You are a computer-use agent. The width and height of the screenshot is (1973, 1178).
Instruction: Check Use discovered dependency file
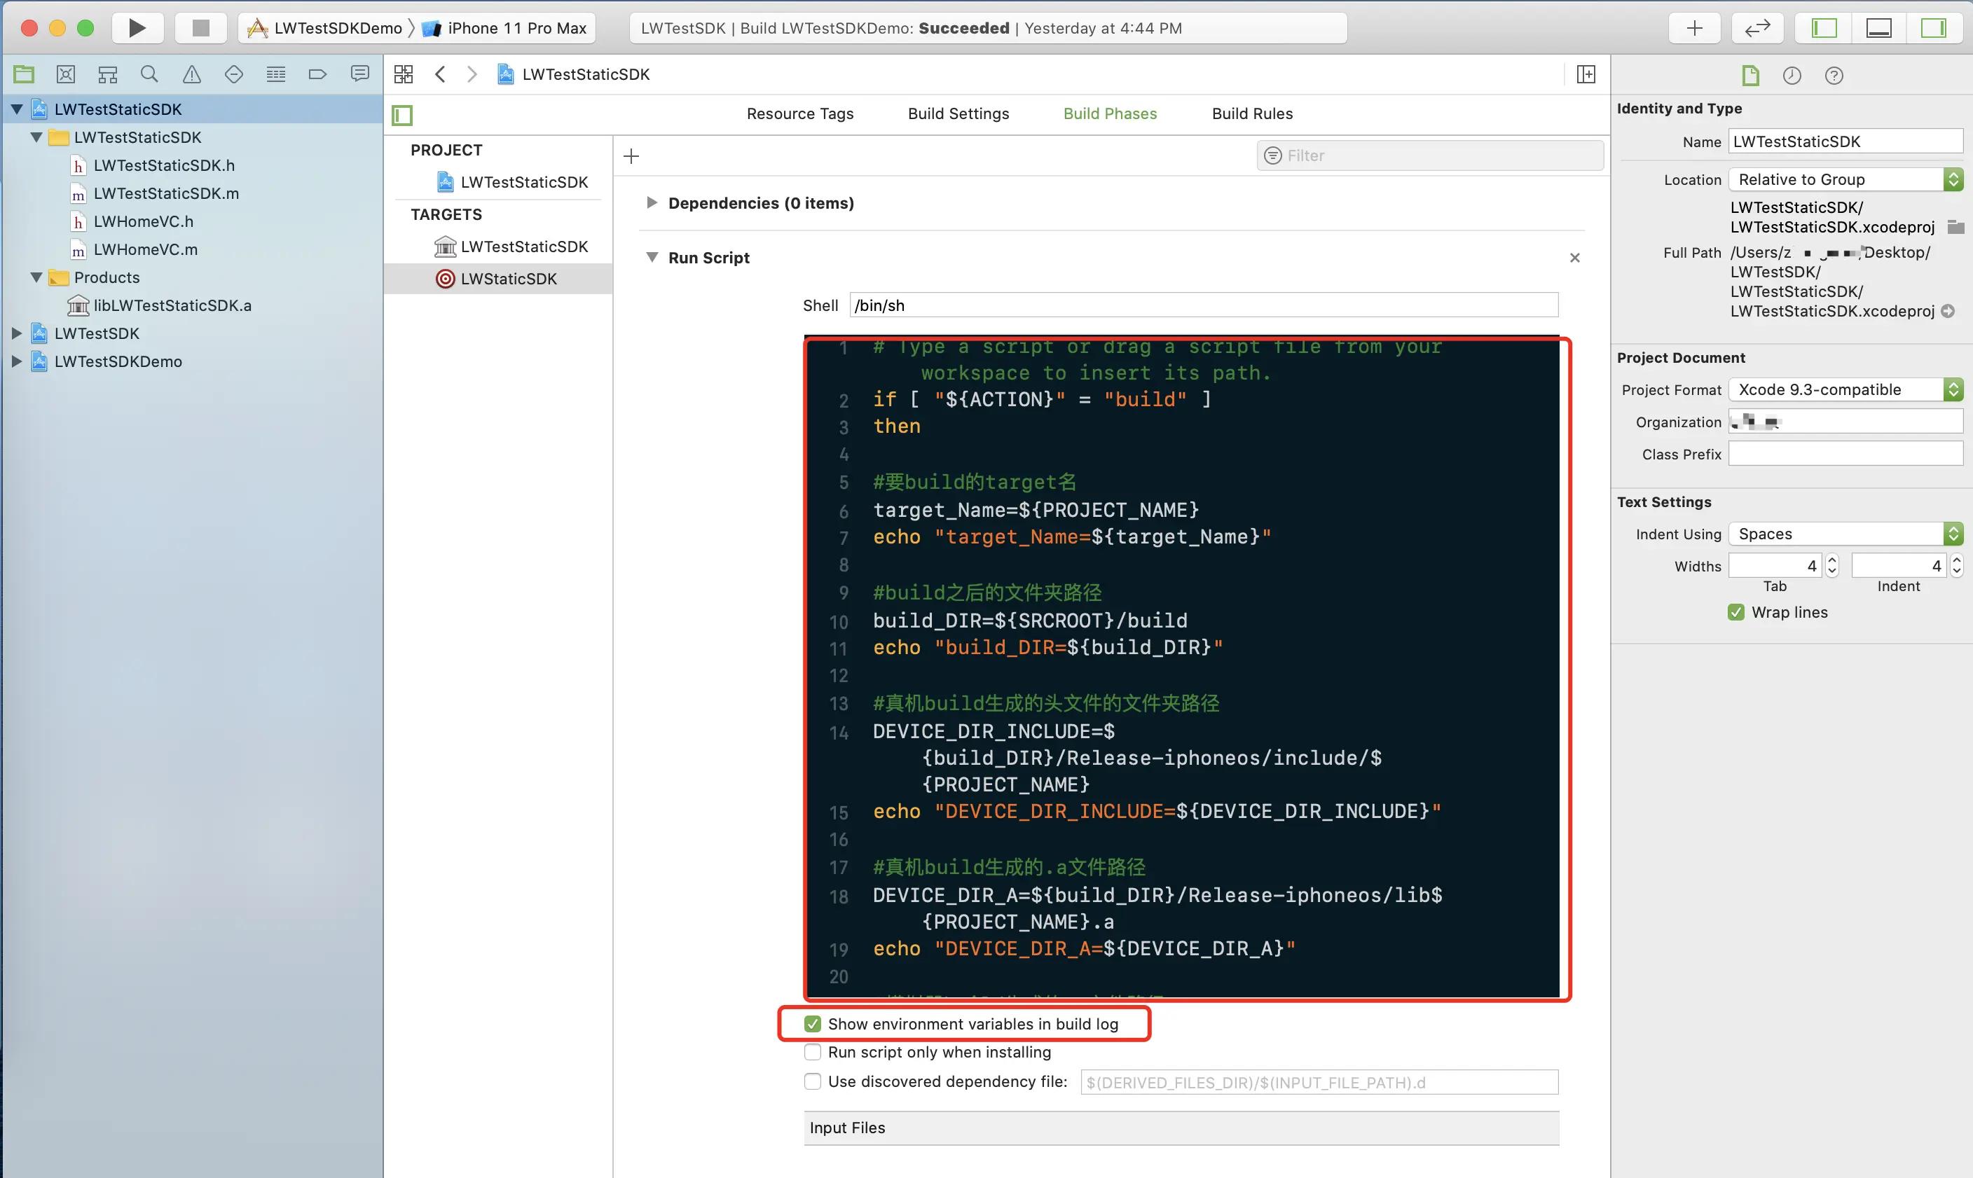pyautogui.click(x=812, y=1081)
